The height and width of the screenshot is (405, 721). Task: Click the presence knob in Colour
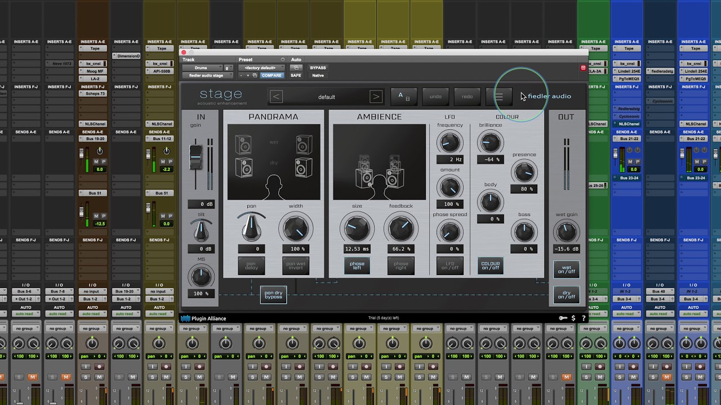coord(524,172)
